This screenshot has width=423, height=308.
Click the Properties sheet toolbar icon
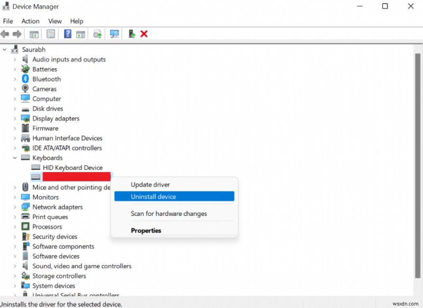(x=51, y=34)
